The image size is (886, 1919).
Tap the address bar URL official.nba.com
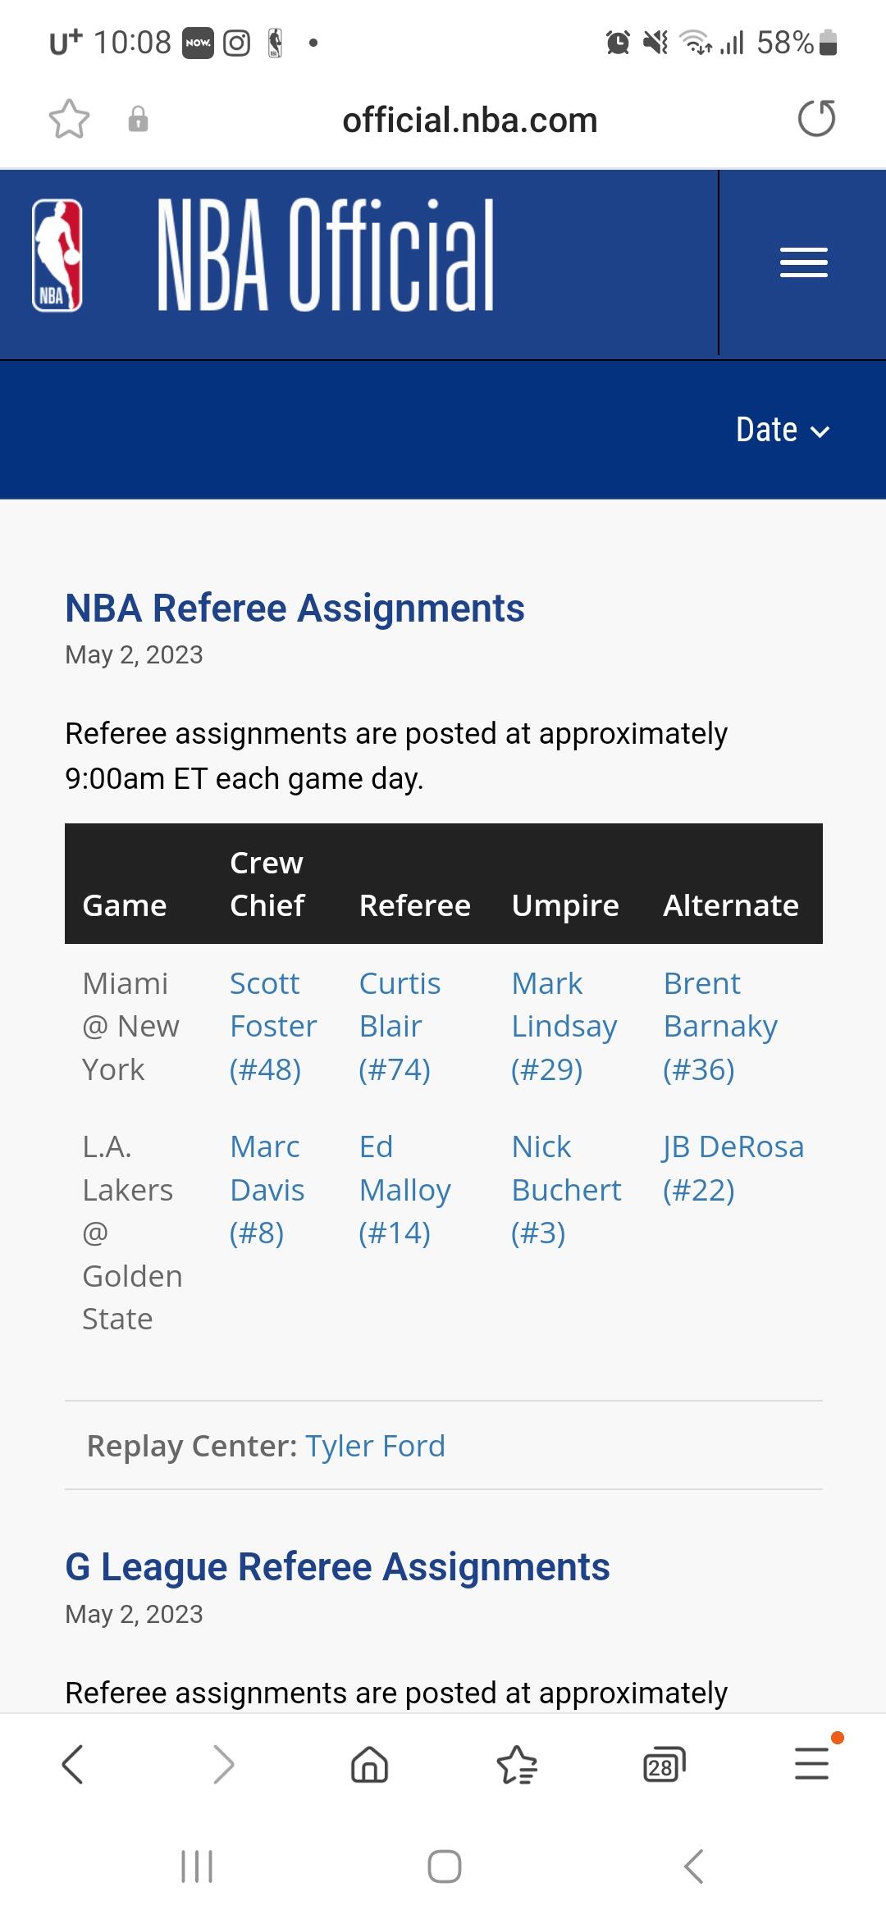[x=469, y=120]
